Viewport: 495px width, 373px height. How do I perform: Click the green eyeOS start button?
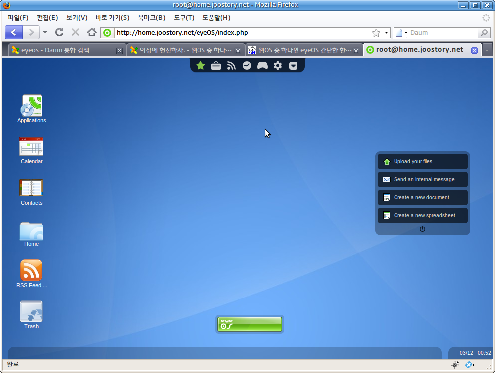point(250,324)
